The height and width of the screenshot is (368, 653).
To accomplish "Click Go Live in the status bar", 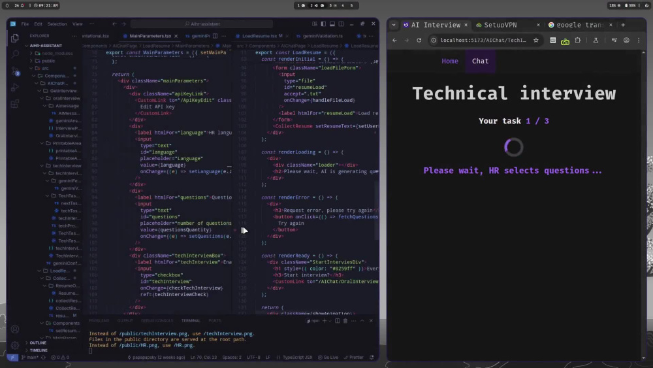I will coord(328,357).
